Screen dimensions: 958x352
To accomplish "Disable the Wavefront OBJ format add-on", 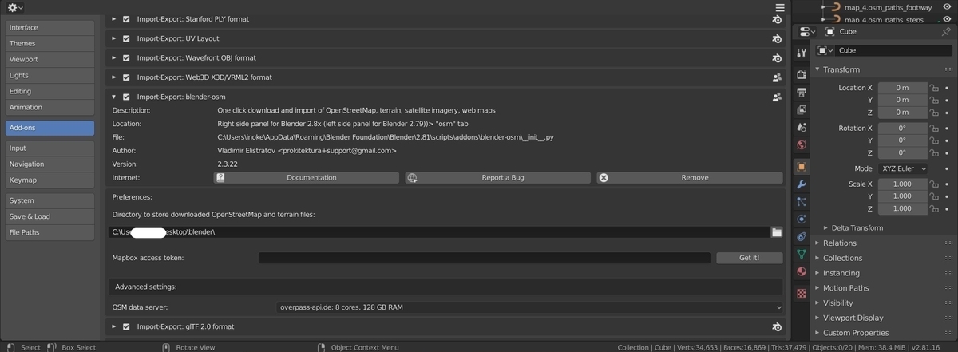I will pyautogui.click(x=126, y=58).
